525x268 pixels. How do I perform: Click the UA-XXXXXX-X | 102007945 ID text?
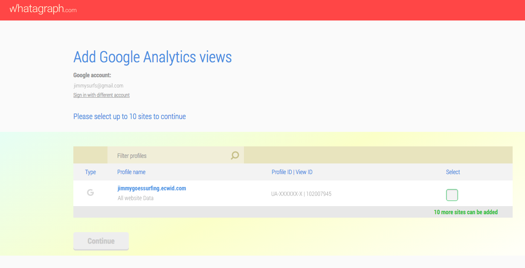(x=301, y=194)
